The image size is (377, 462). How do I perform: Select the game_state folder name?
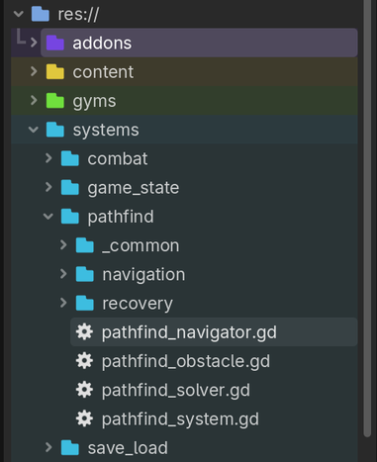(x=134, y=188)
